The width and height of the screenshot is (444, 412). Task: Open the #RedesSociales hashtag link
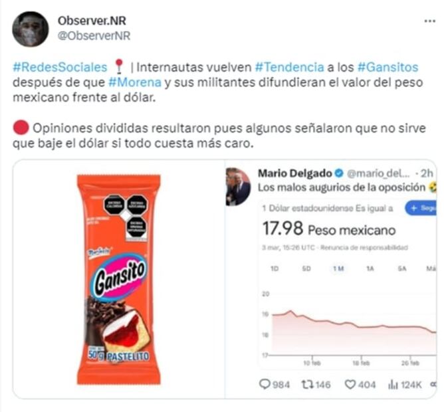click(x=60, y=67)
